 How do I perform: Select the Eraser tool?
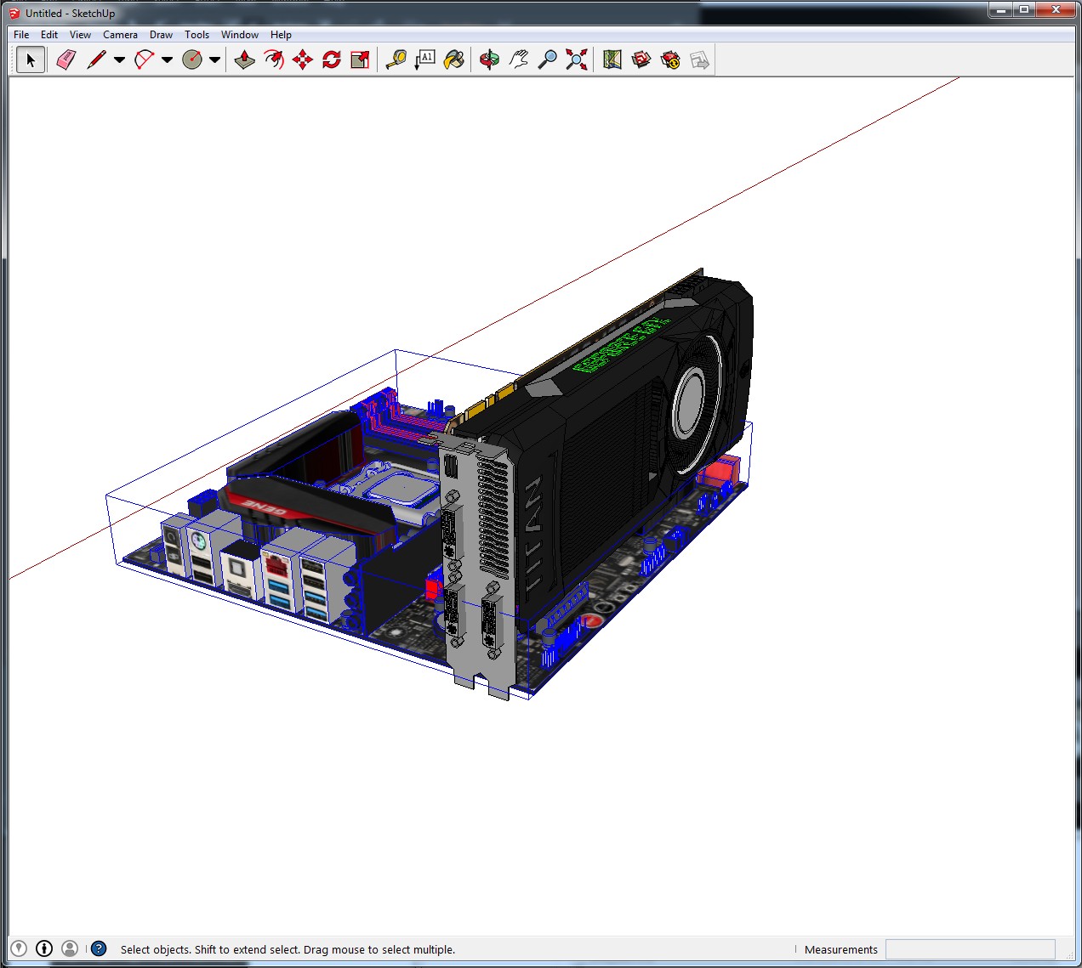point(66,59)
